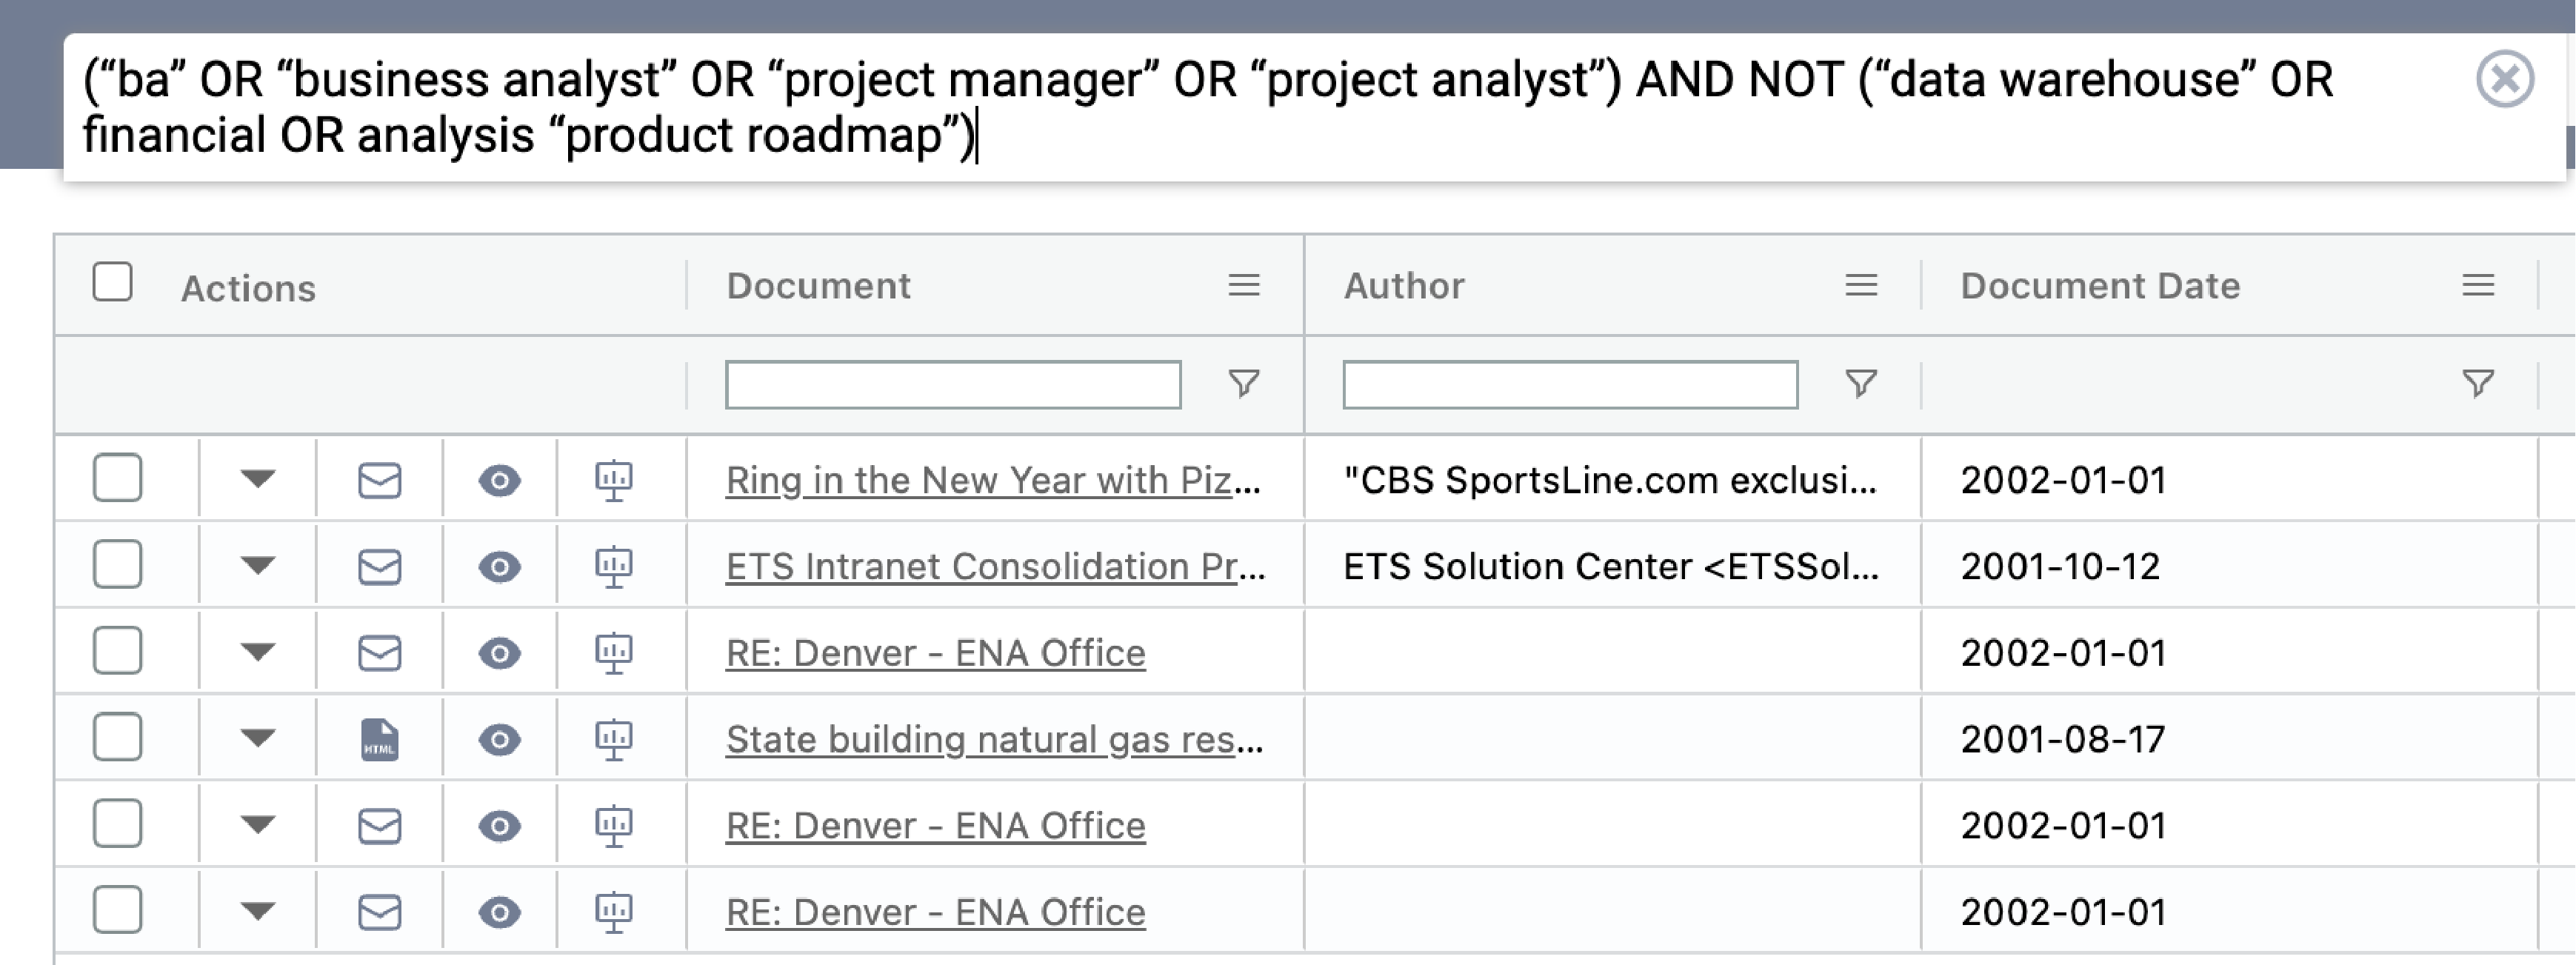This screenshot has width=2576, height=965.
Task: Click the email icon for the ETS Intranet row
Action: coord(380,567)
